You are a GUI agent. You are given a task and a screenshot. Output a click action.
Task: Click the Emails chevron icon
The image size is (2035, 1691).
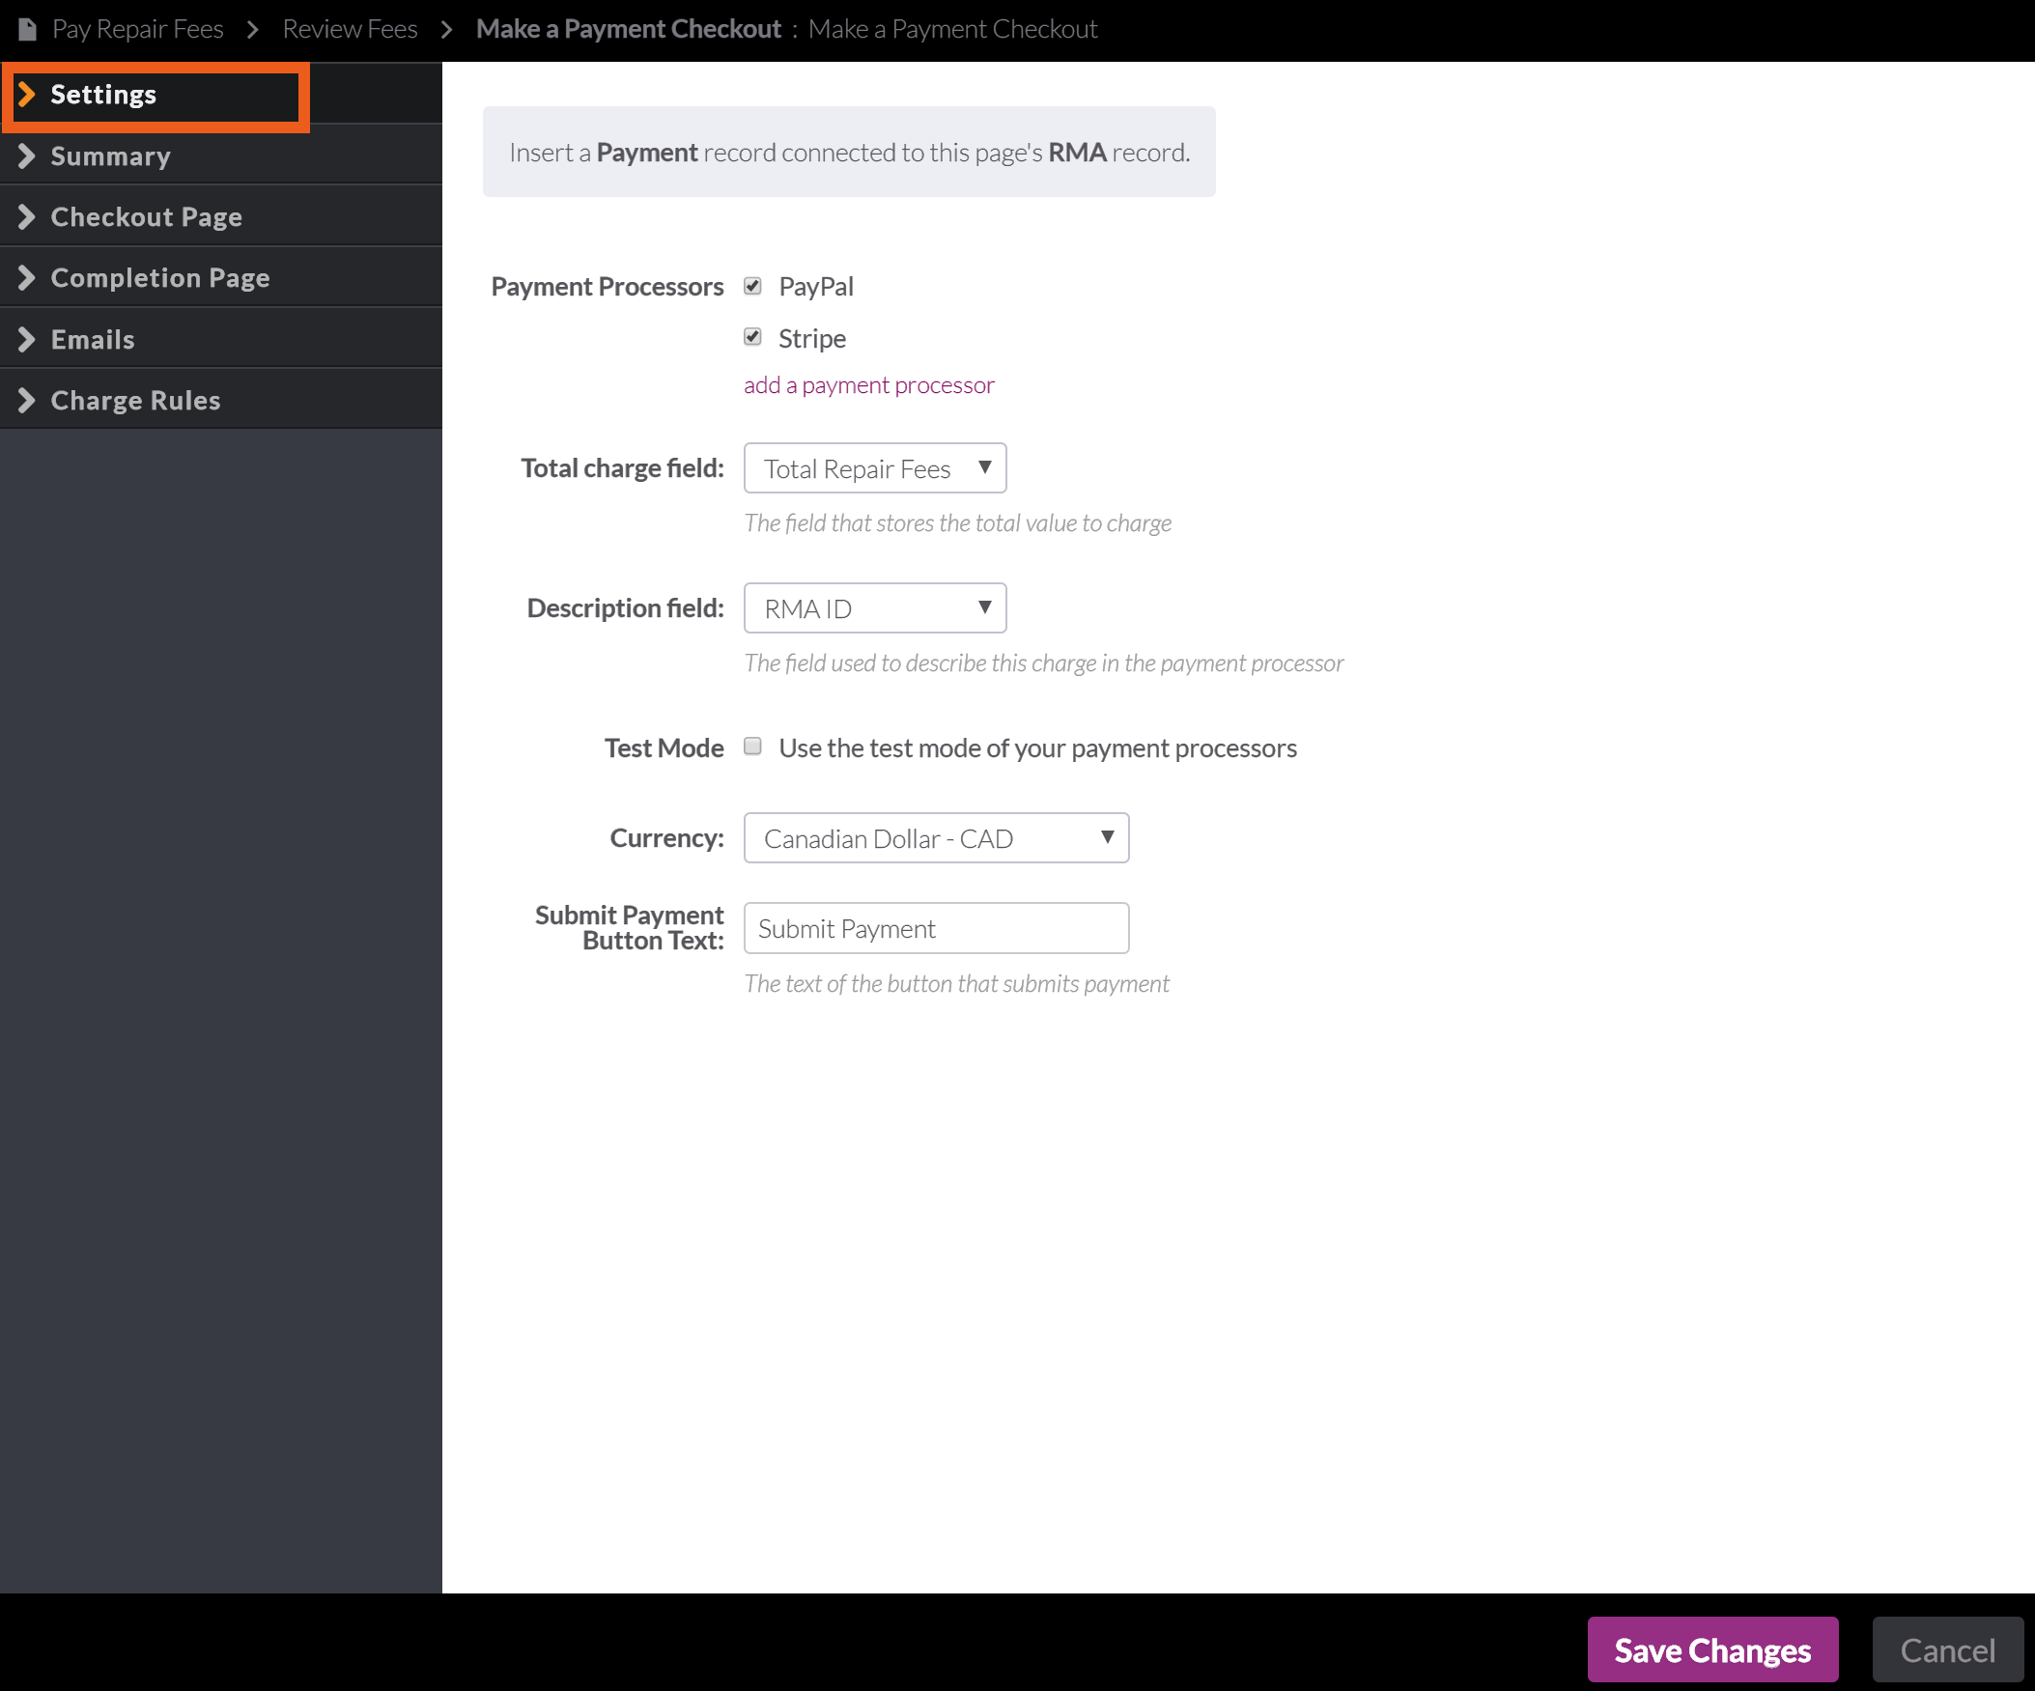(x=27, y=339)
